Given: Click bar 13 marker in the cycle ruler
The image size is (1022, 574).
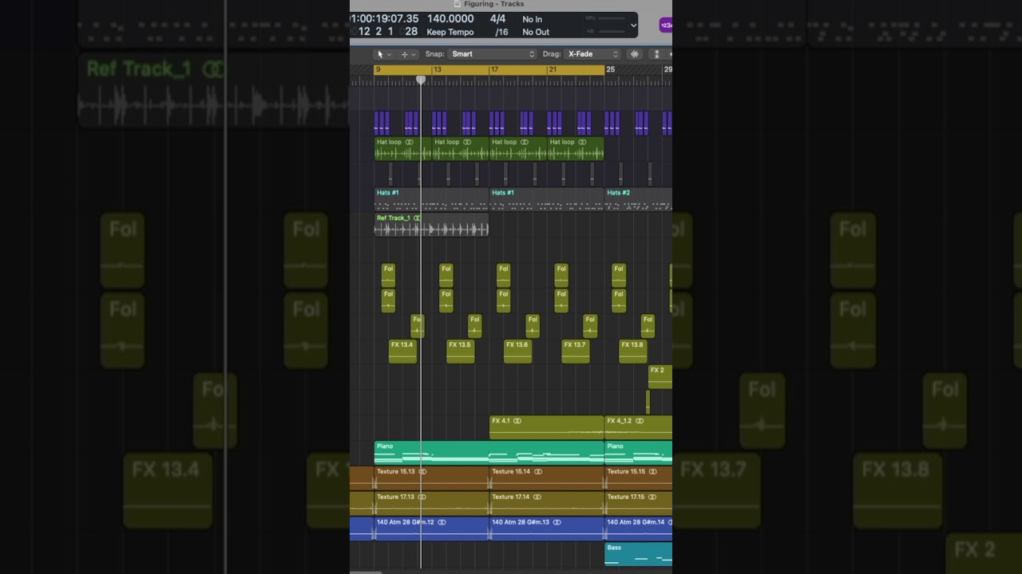Looking at the screenshot, I should 438,70.
